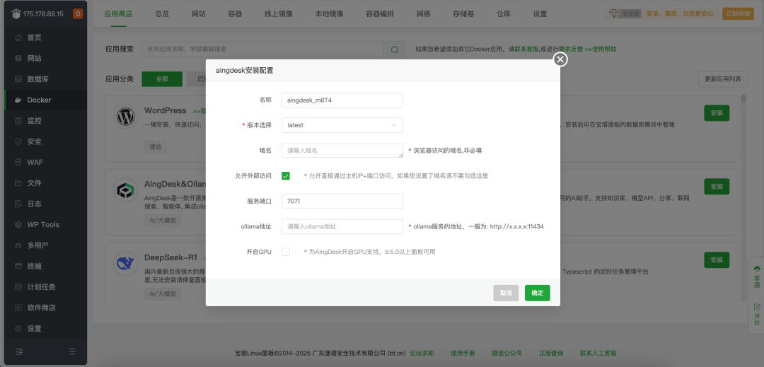Click the sidebar collapse icon at bottom left
The height and width of the screenshot is (367, 764).
[19, 351]
